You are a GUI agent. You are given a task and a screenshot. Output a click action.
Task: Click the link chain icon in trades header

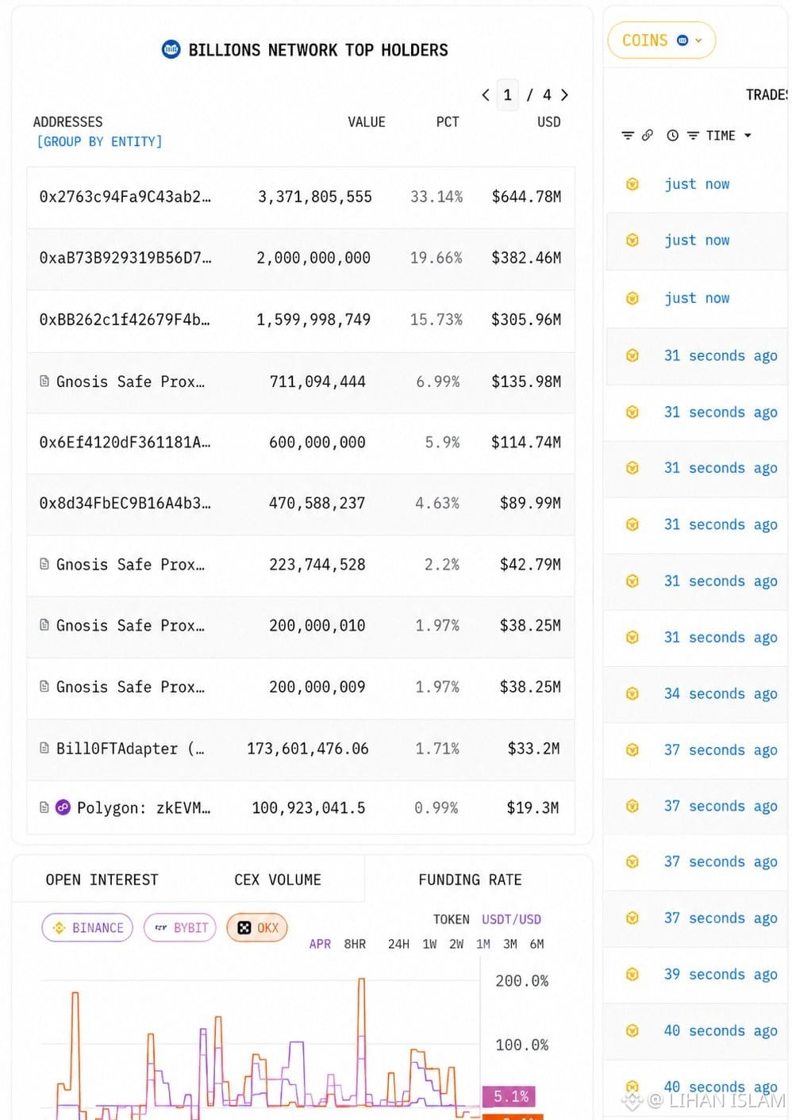648,136
